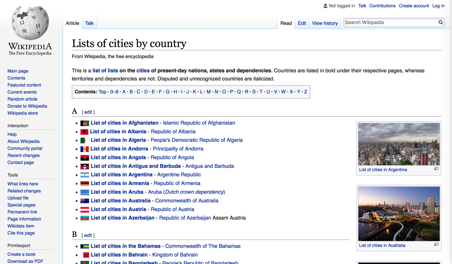452x264 pixels.
Task: Select the Article tab
Action: click(72, 23)
